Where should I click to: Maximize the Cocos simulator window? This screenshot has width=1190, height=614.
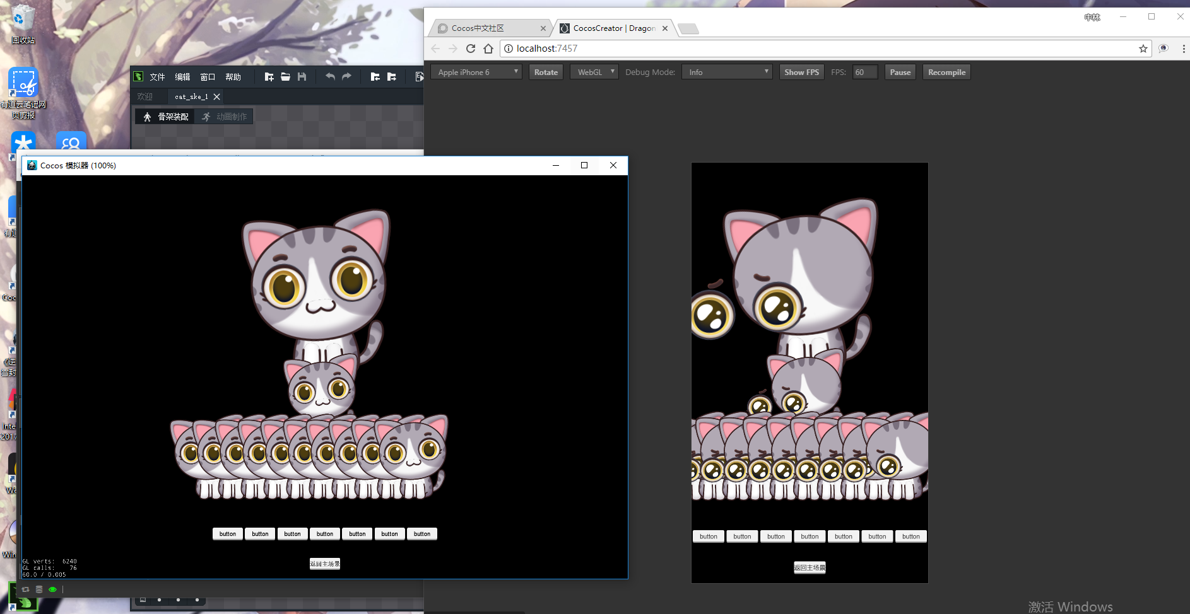click(x=584, y=165)
